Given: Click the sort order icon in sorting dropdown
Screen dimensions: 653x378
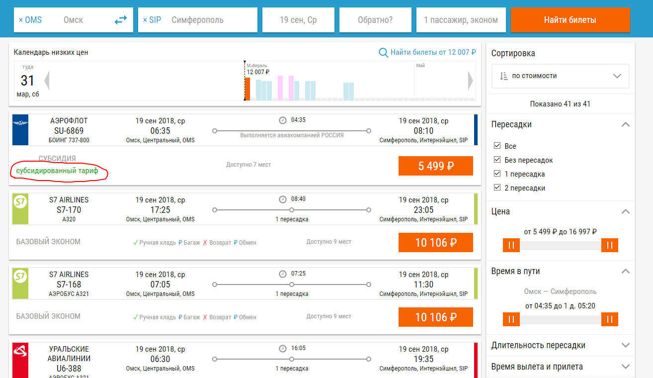Looking at the screenshot, I should point(503,76).
